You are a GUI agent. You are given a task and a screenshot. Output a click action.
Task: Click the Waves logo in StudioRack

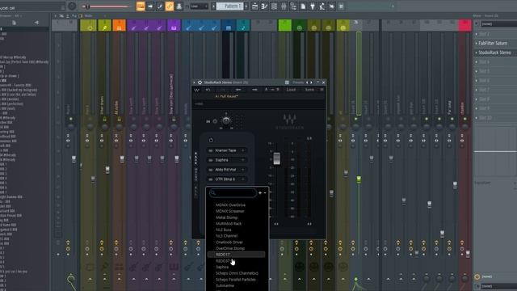[196, 90]
